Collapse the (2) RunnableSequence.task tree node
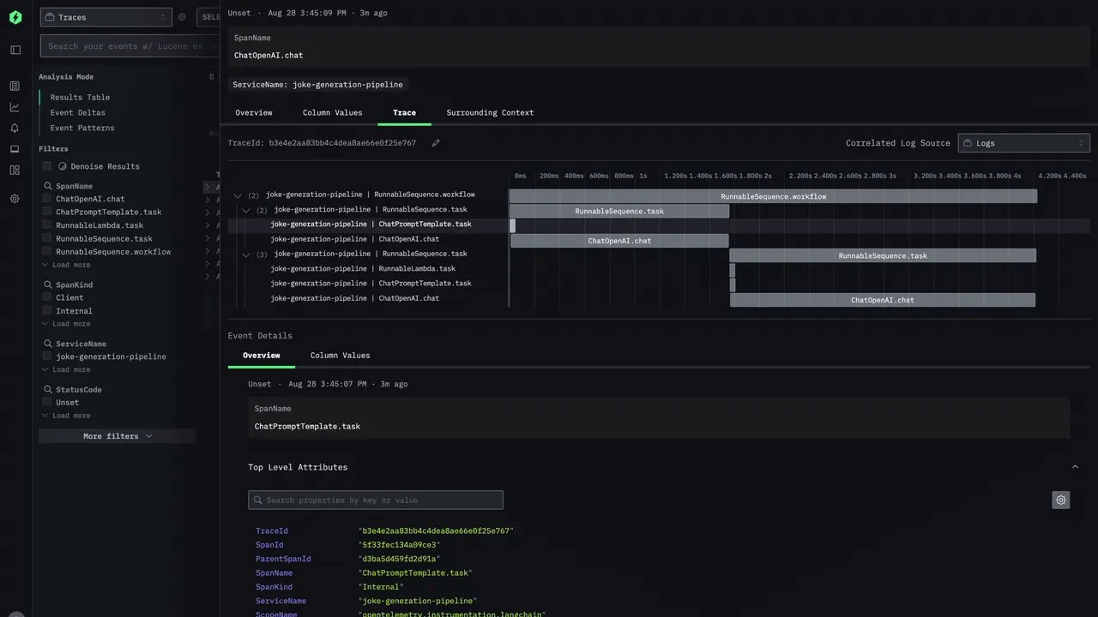 pyautogui.click(x=246, y=210)
